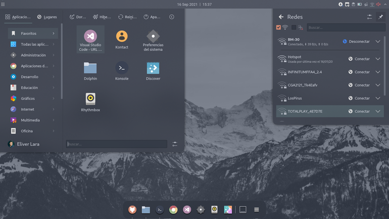Open Redes panel configuration sliders icon
This screenshot has height=219, width=389.
[369, 17]
